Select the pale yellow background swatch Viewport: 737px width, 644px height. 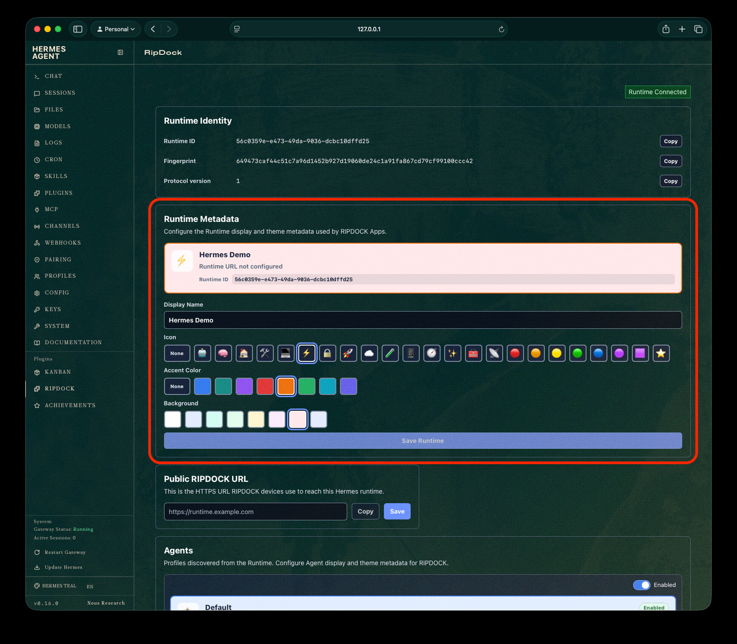tap(256, 420)
